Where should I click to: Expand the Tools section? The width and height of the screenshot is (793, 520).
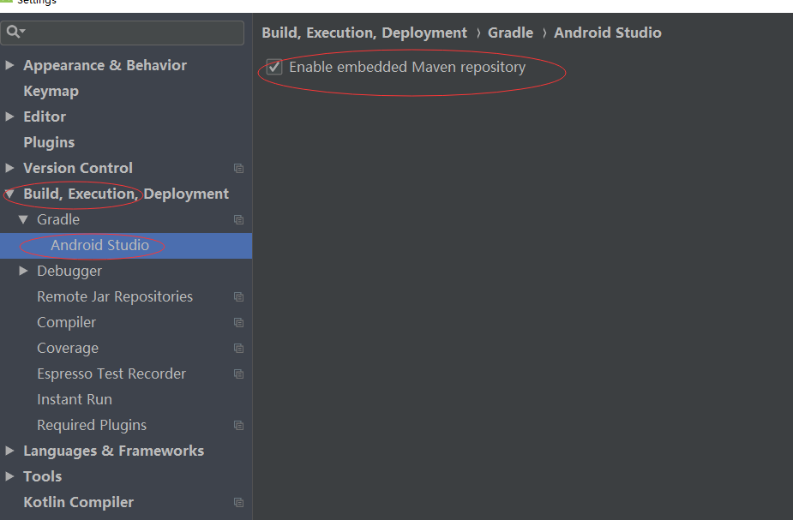click(9, 476)
